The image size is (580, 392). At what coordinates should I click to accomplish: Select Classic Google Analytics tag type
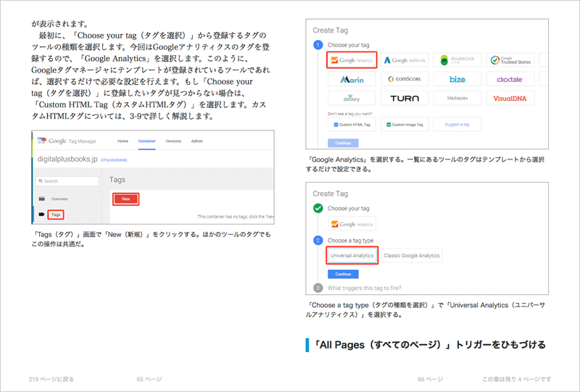pyautogui.click(x=412, y=256)
